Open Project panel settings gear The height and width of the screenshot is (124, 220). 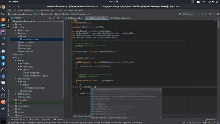coord(58,18)
